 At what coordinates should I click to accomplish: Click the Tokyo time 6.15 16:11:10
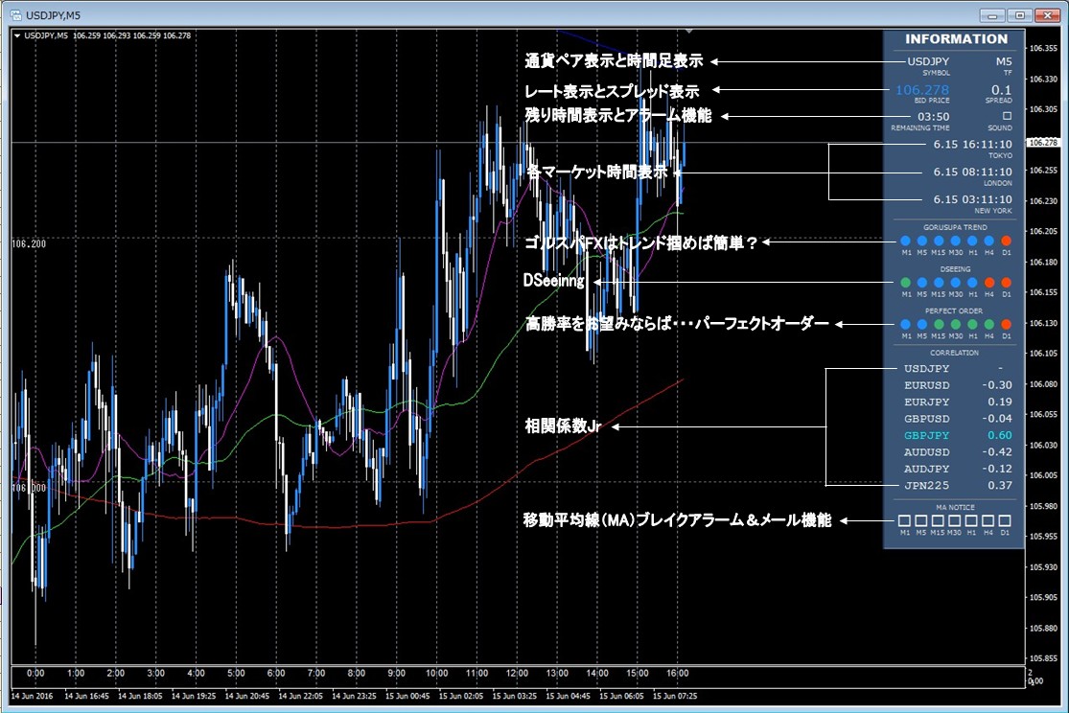973,145
